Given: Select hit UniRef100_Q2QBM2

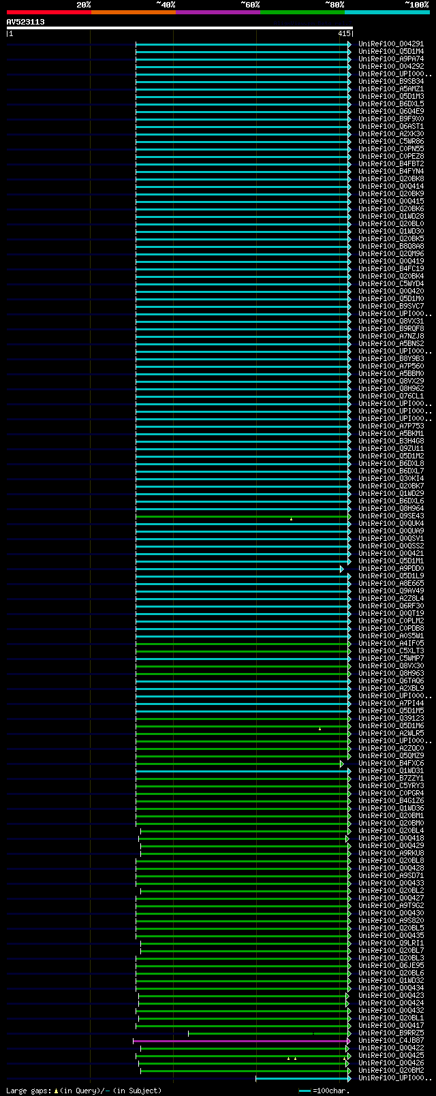Looking at the screenshot, I should pyautogui.click(x=391, y=1070).
